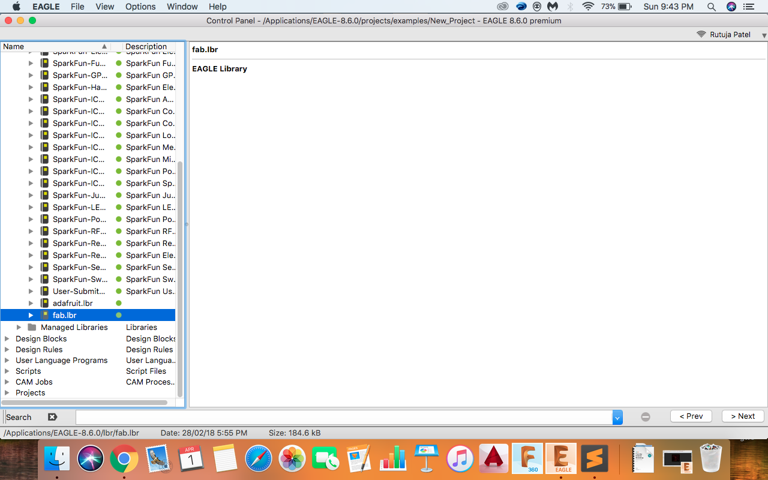
Task: Expand the Design Blocks branch
Action: (7, 338)
